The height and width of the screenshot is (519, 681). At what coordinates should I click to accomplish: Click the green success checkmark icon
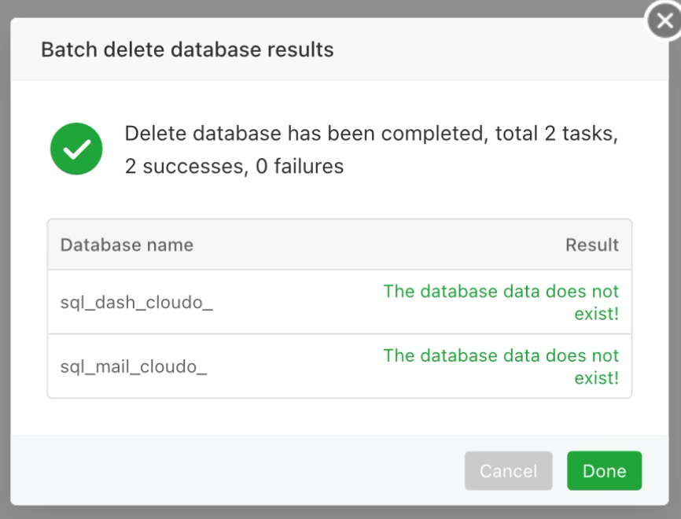point(76,149)
